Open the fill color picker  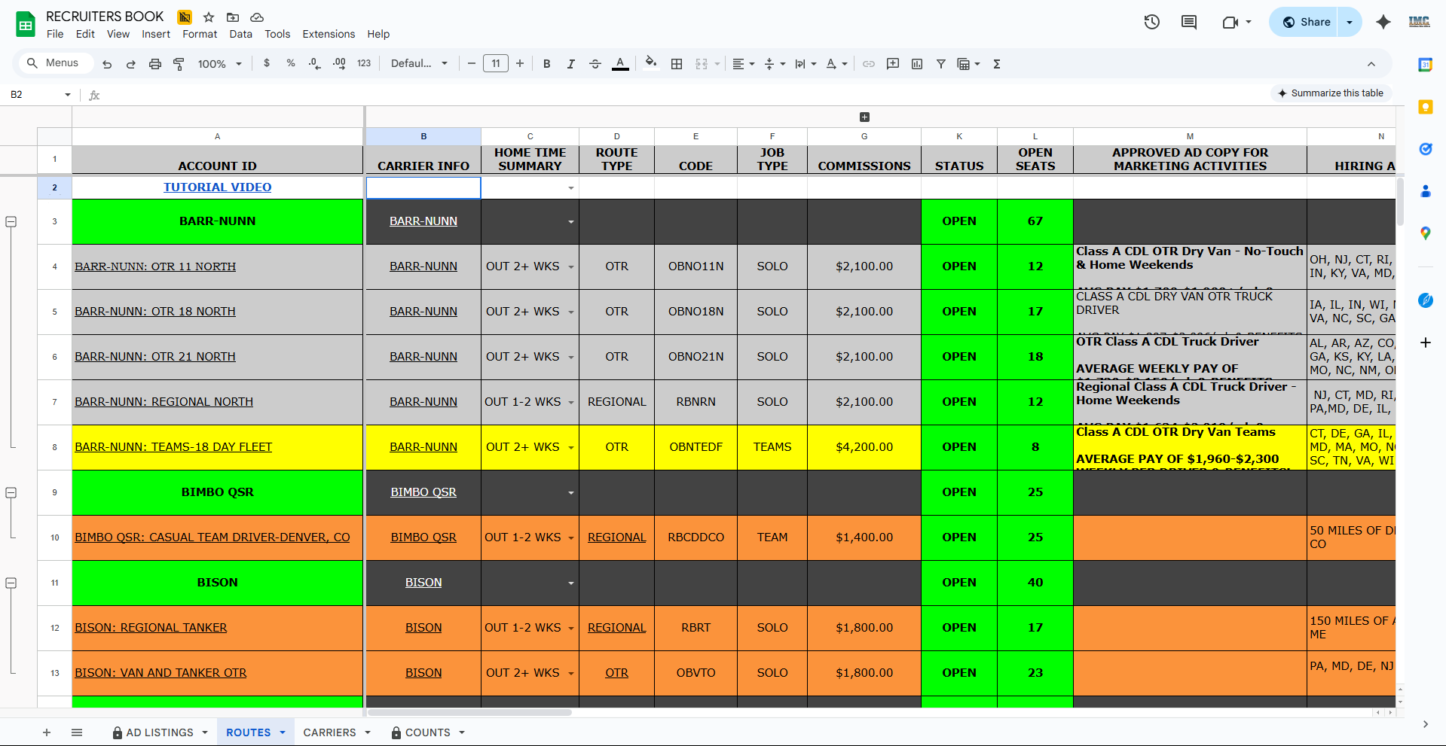tap(651, 64)
